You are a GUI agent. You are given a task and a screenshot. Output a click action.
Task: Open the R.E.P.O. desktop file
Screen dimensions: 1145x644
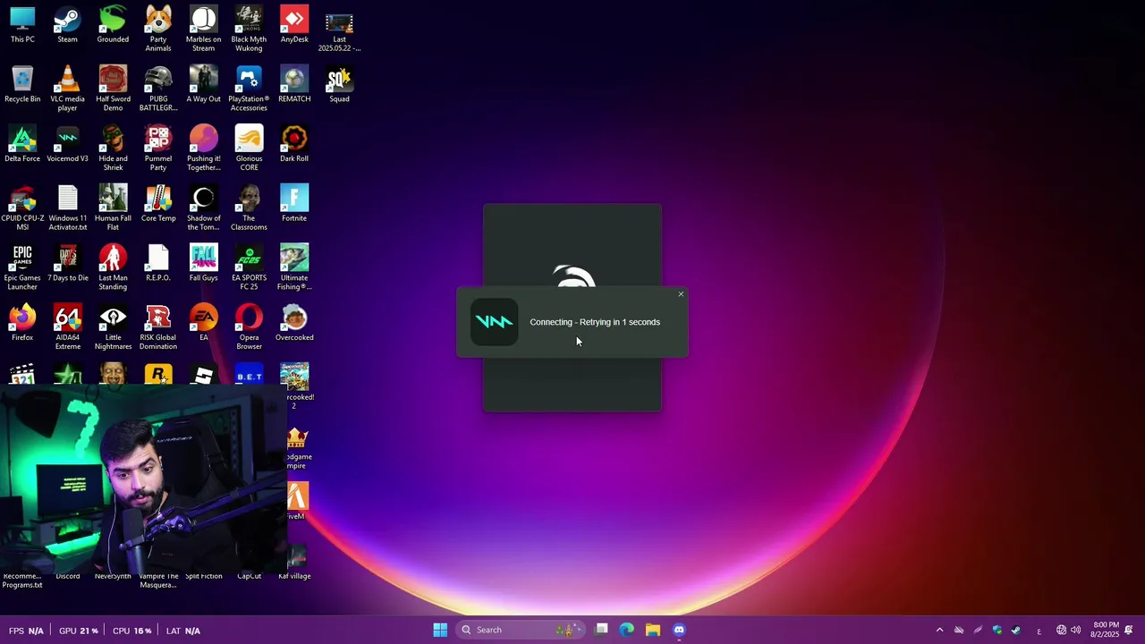pyautogui.click(x=158, y=263)
